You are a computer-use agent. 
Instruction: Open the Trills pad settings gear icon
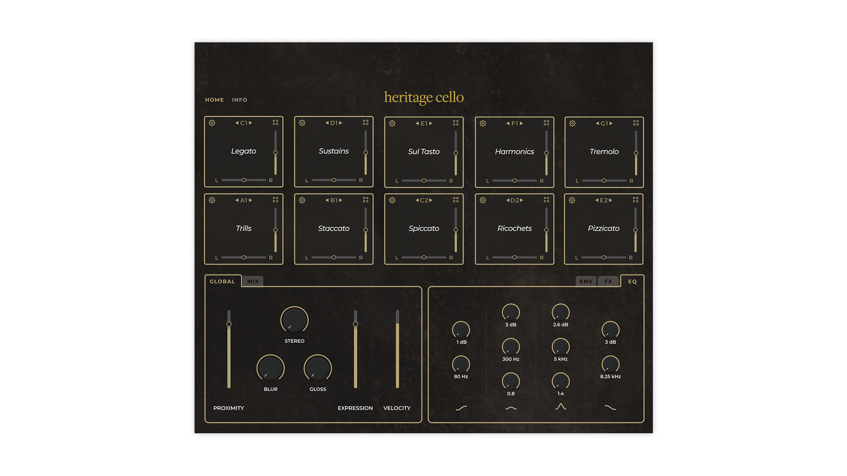(212, 200)
